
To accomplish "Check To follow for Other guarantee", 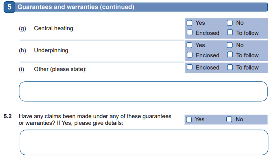I will 230,68.
